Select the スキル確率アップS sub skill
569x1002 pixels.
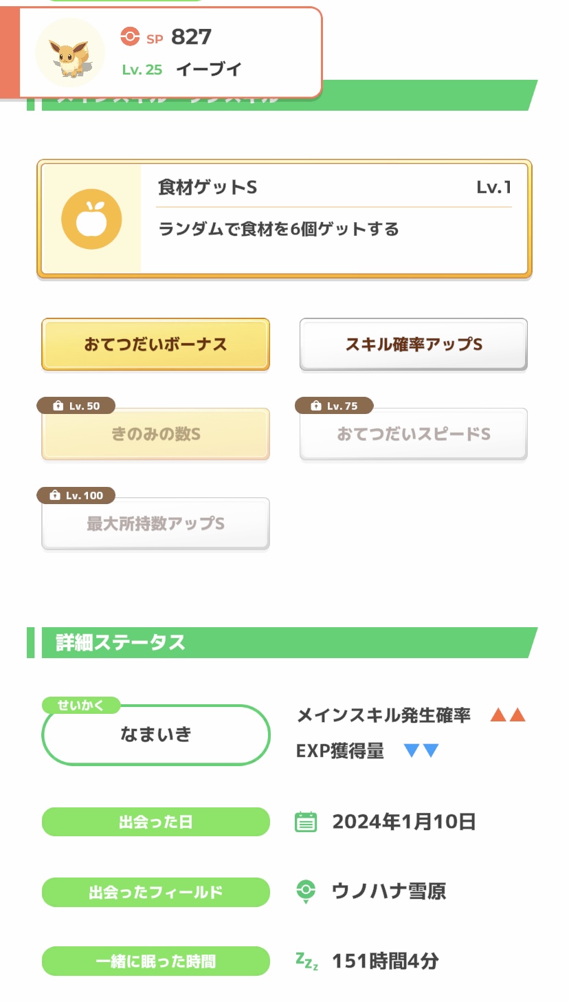(x=413, y=345)
